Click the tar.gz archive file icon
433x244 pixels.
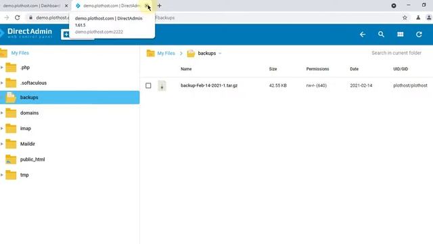click(162, 86)
